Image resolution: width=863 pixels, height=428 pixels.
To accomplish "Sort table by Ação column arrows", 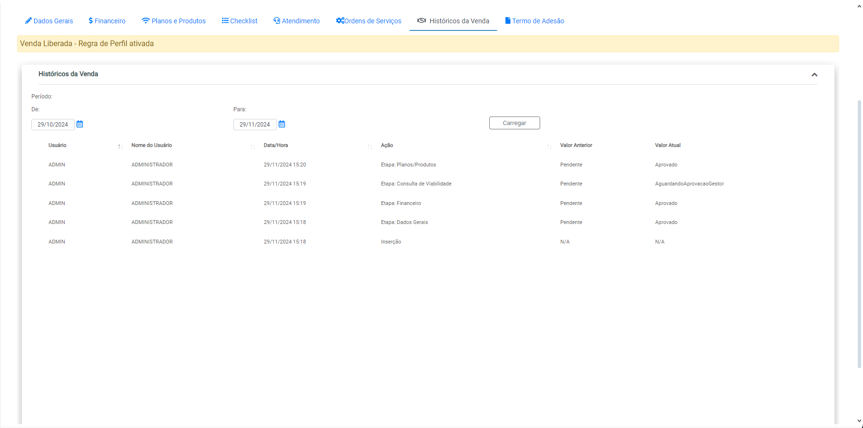I will pos(549,146).
